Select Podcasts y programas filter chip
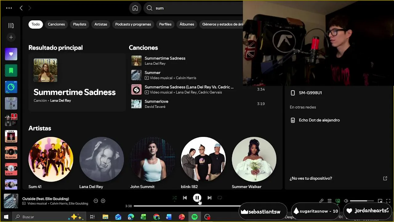 [x=133, y=24]
